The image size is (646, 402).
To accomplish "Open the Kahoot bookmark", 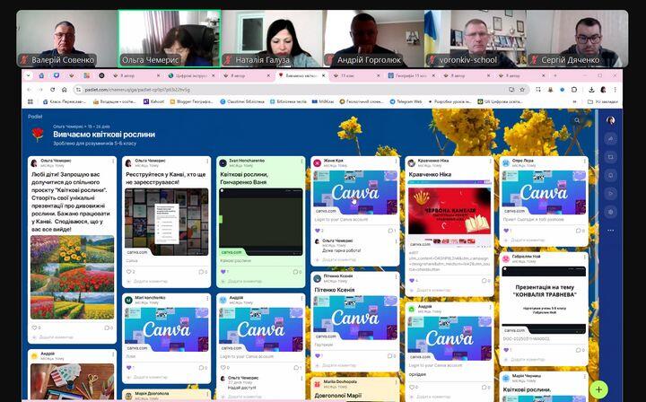I will pyautogui.click(x=153, y=101).
